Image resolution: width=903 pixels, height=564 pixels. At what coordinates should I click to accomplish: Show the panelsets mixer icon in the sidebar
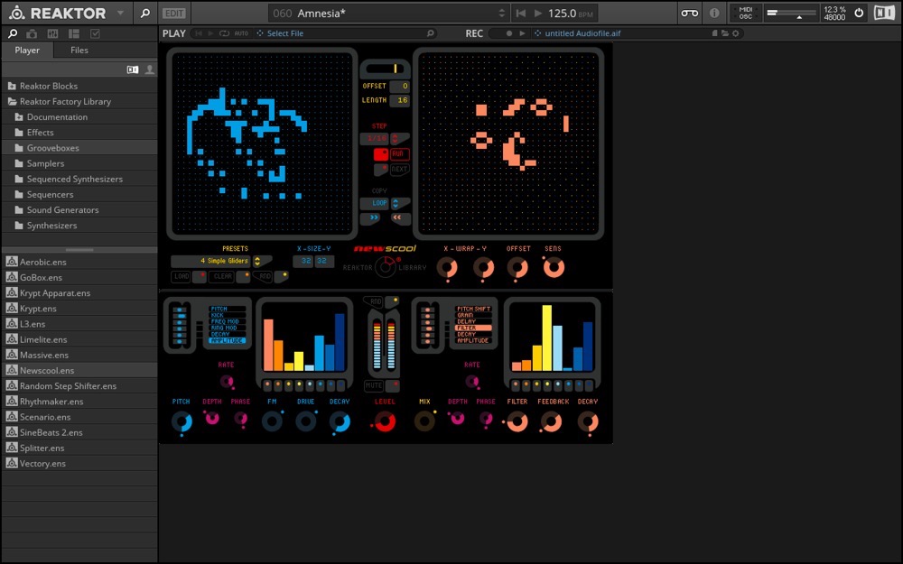coord(52,34)
